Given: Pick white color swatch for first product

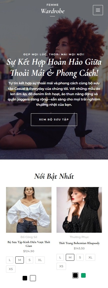Looking at the screenshot, I should [33, 278].
